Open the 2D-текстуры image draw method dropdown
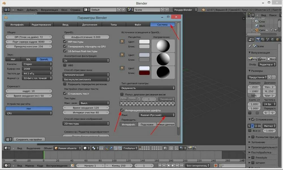283x170 pixels. [86, 124]
